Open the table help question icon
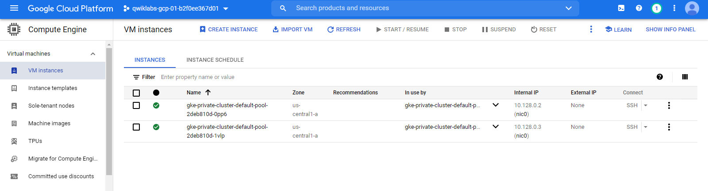The height and width of the screenshot is (191, 708). [x=660, y=77]
